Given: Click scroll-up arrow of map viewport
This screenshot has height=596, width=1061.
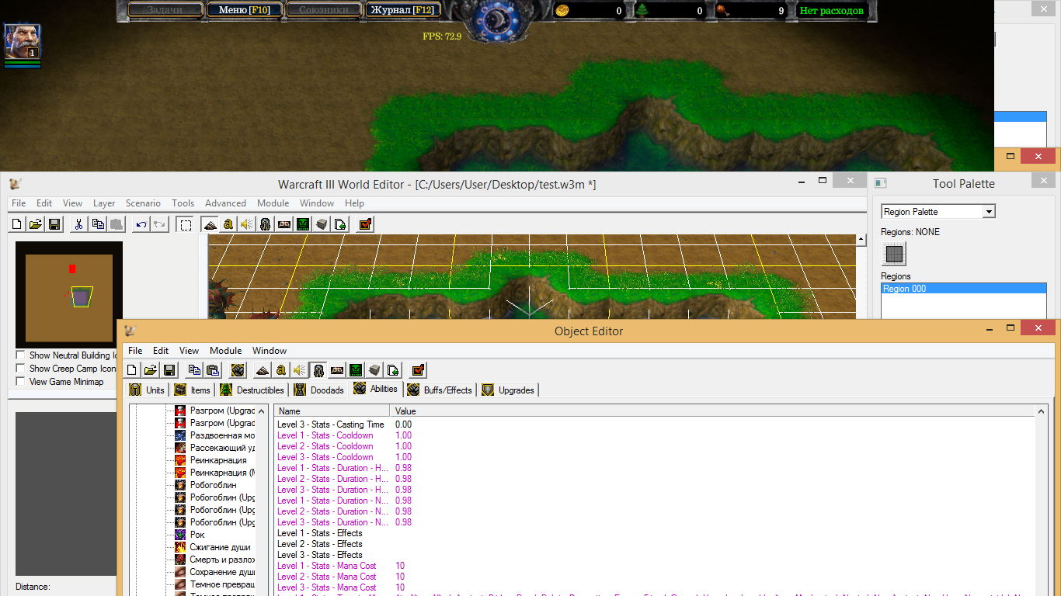Looking at the screenshot, I should tap(861, 241).
